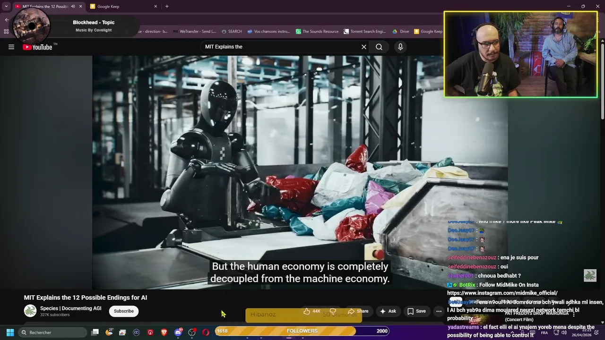This screenshot has width=605, height=340.
Task: Go back with the browser back arrow
Action: point(7,20)
